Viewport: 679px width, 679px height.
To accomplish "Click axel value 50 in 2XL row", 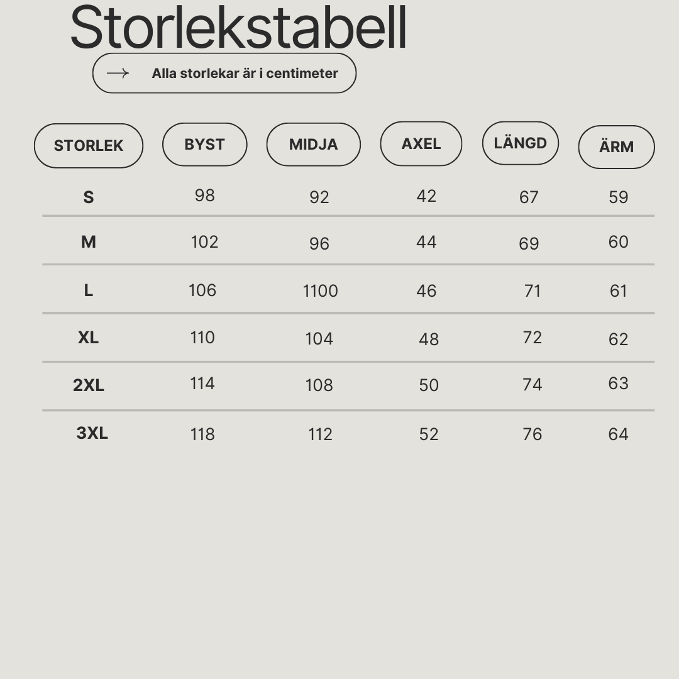I will tap(429, 385).
